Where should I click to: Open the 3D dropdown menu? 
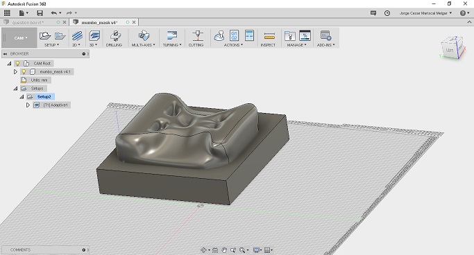click(x=93, y=45)
